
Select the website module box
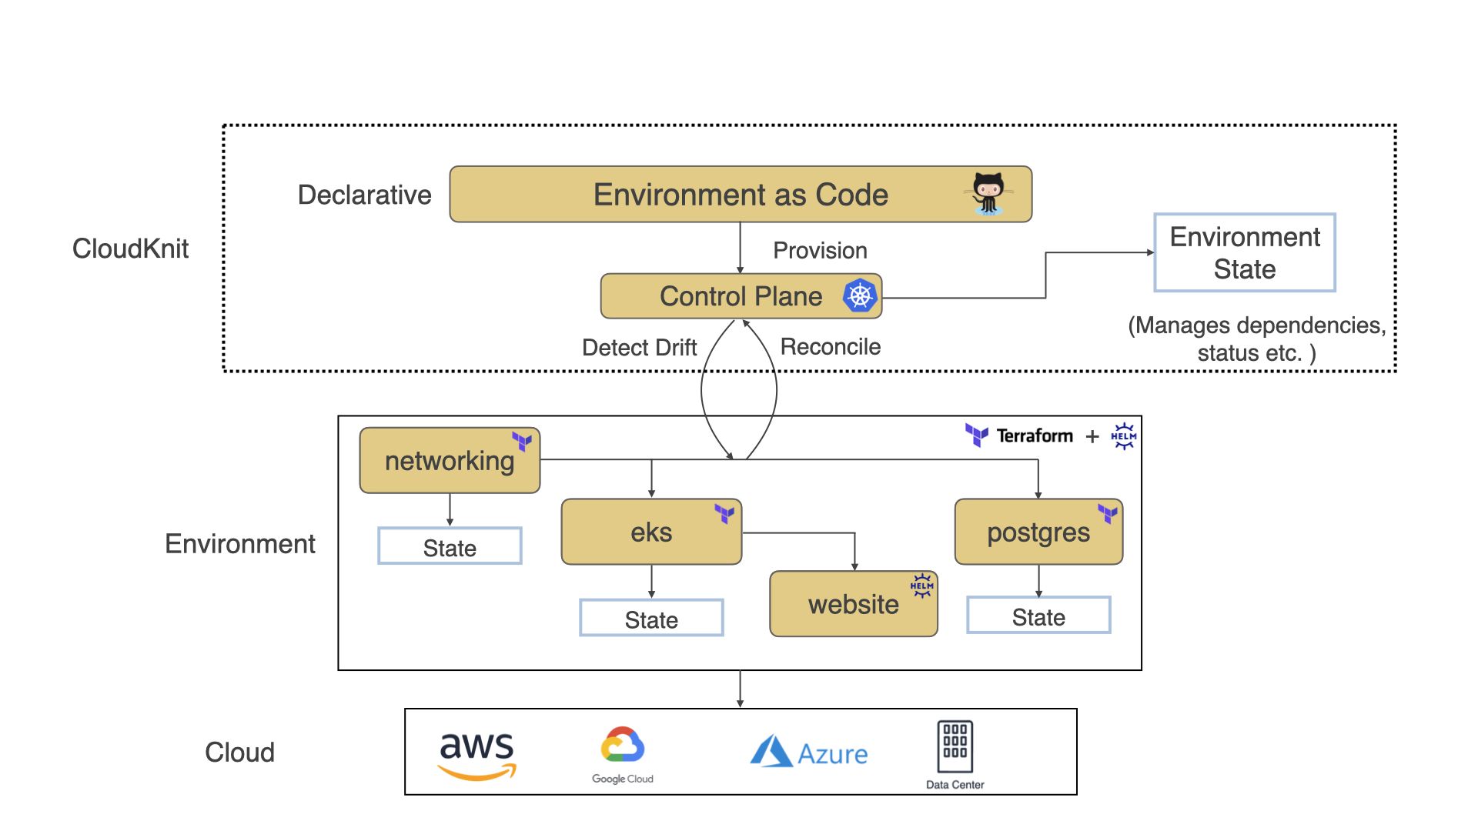point(854,604)
